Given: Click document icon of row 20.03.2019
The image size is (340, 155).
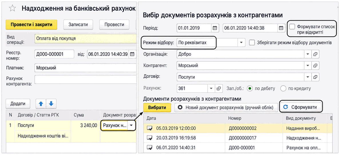Looking at the screenshot, I should (x=150, y=138).
